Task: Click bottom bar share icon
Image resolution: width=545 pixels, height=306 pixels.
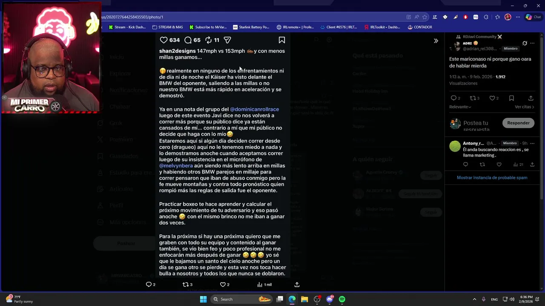Action: pyautogui.click(x=297, y=284)
